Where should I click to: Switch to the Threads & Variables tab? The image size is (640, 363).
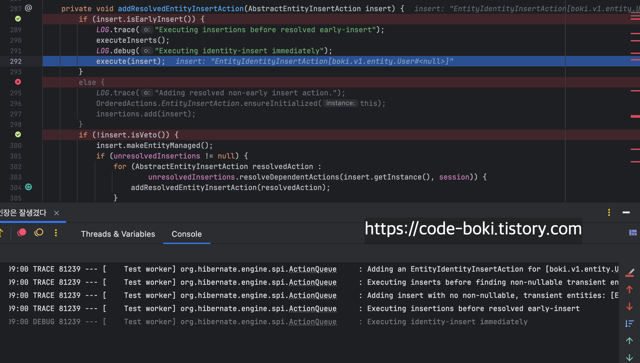pos(118,234)
